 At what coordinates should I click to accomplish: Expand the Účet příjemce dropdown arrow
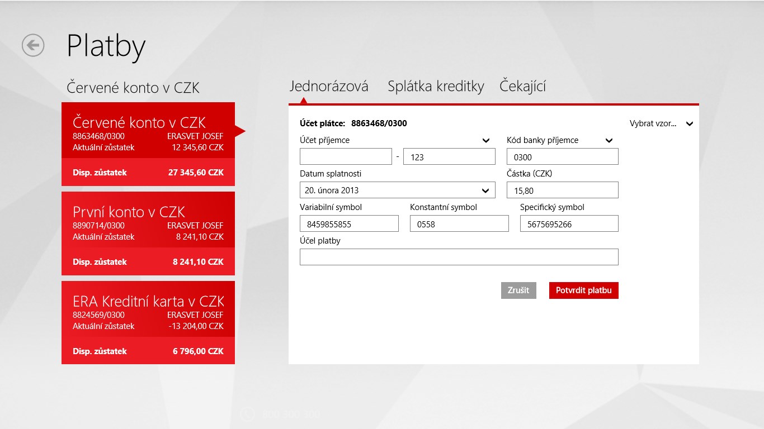pyautogui.click(x=485, y=141)
